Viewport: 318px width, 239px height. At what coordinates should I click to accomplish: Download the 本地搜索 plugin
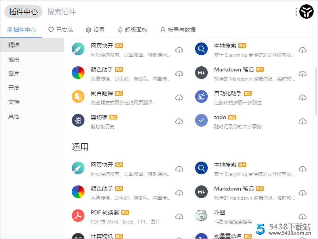(303, 50)
